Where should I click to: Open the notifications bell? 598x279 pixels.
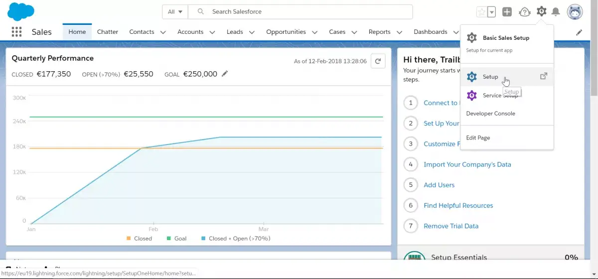tap(556, 12)
